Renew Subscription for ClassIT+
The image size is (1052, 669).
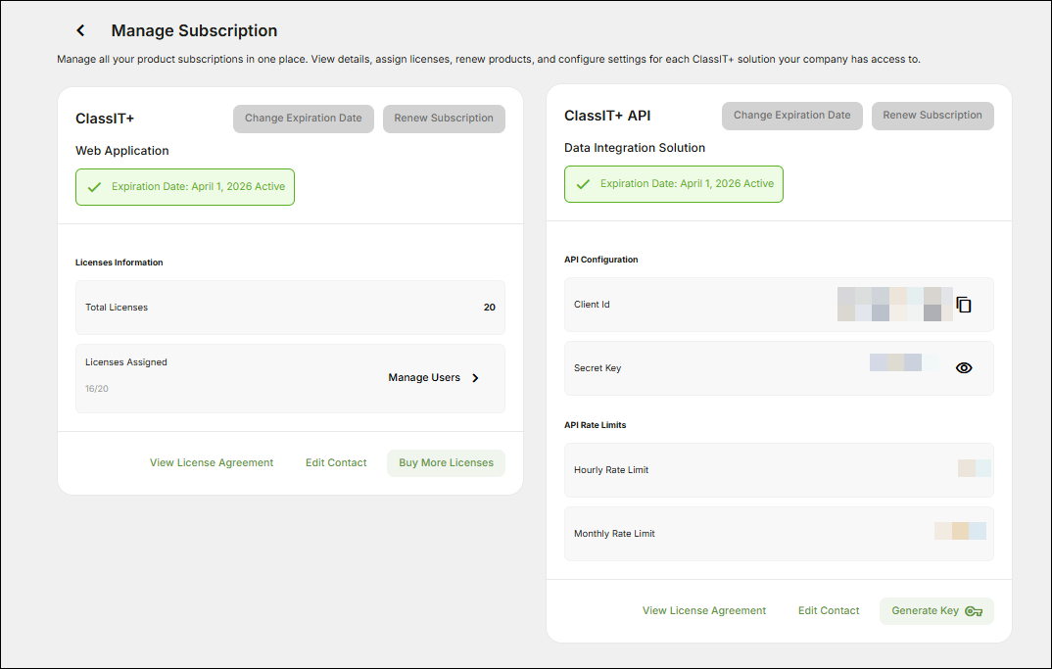443,118
